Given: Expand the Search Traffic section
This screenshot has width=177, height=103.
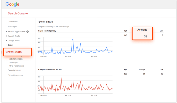Looking at the screenshot, I should 14,36.
